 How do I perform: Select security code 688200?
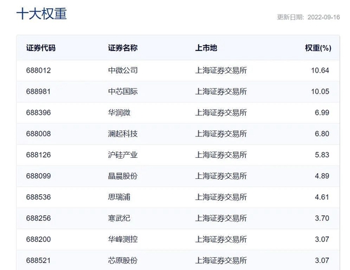click(38, 239)
